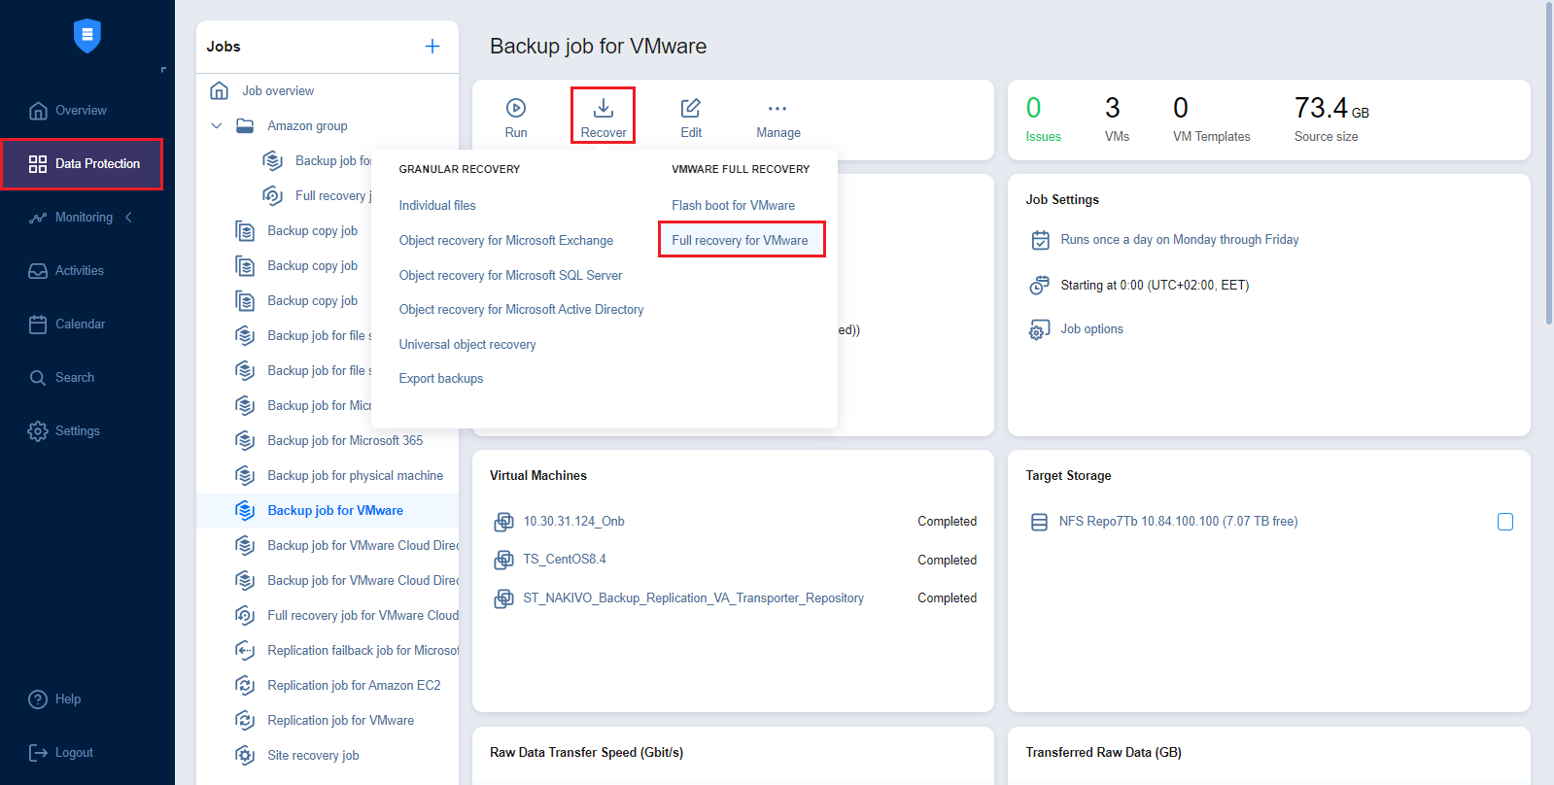This screenshot has height=785, width=1554.
Task: Expand the Monitoring sidebar arrow
Action: click(128, 218)
